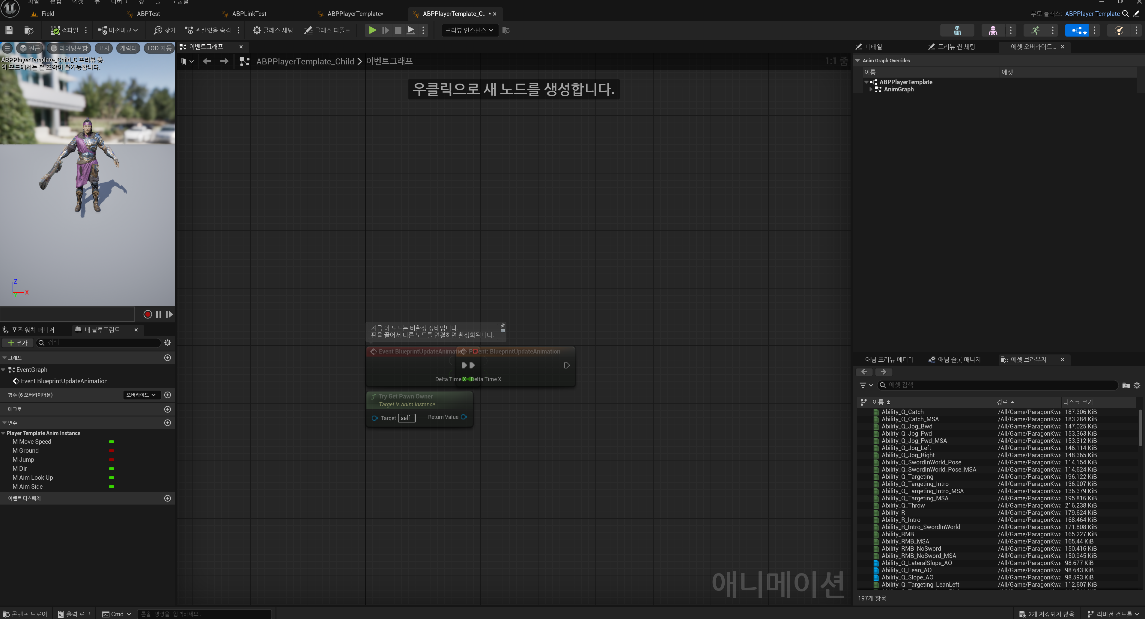Toggle the LOD Auto viewport button
The image size is (1145, 619).
[159, 48]
